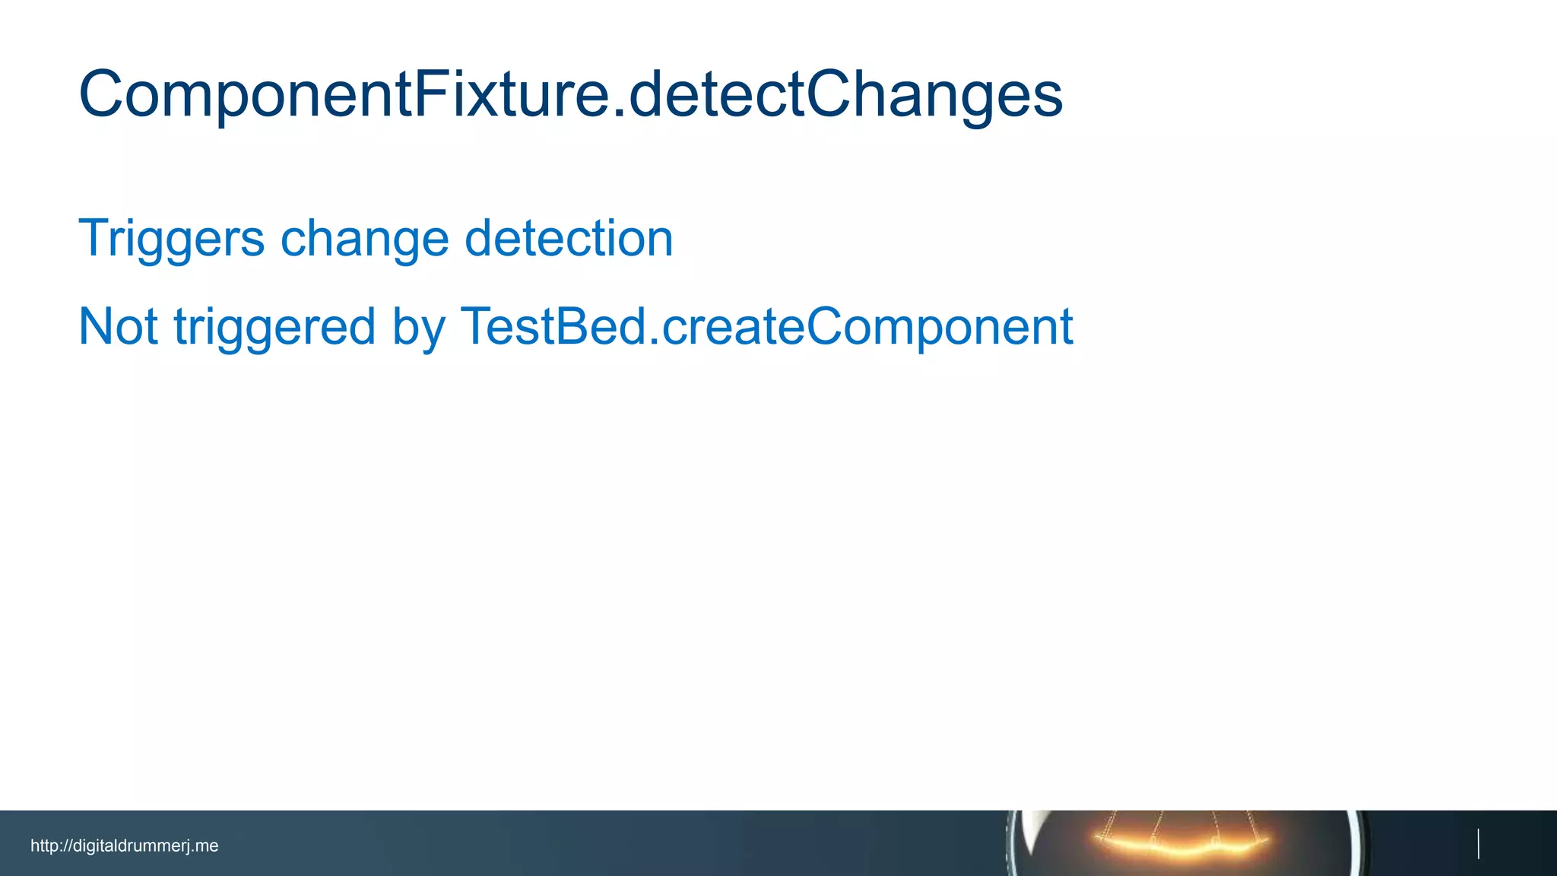Click the word "Triggers" in the first bullet

pyautogui.click(x=171, y=238)
